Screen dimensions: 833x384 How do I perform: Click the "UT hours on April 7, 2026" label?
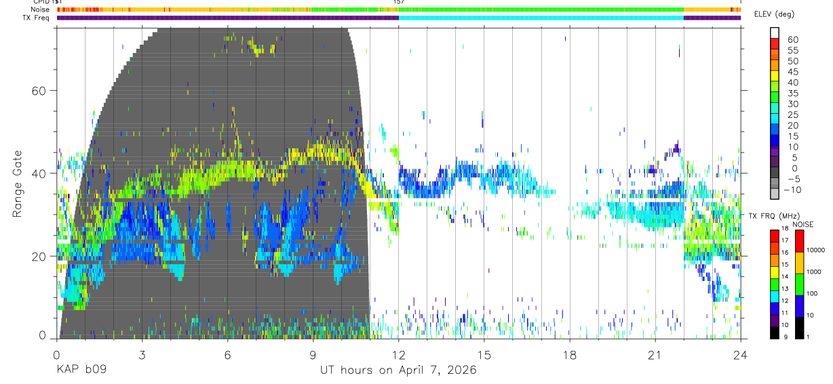(398, 370)
